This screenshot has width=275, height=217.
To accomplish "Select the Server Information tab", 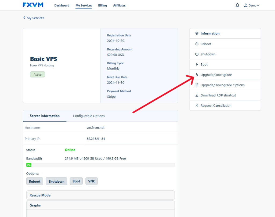I will [45, 116].
